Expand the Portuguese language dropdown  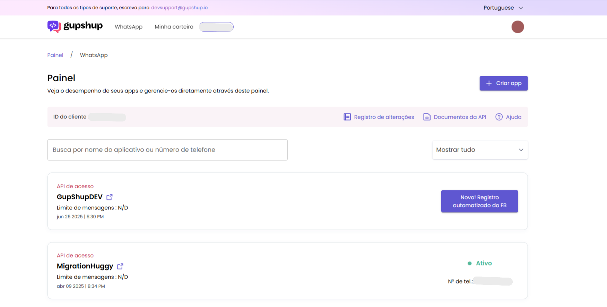tap(503, 8)
